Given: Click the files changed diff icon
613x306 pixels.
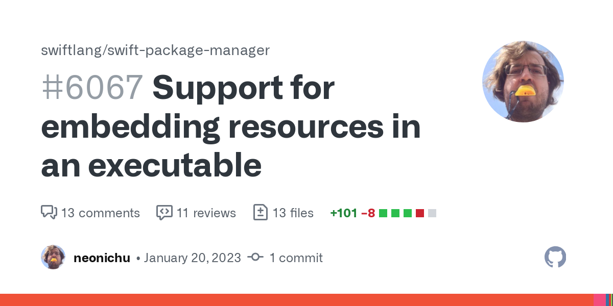Looking at the screenshot, I should (x=261, y=213).
